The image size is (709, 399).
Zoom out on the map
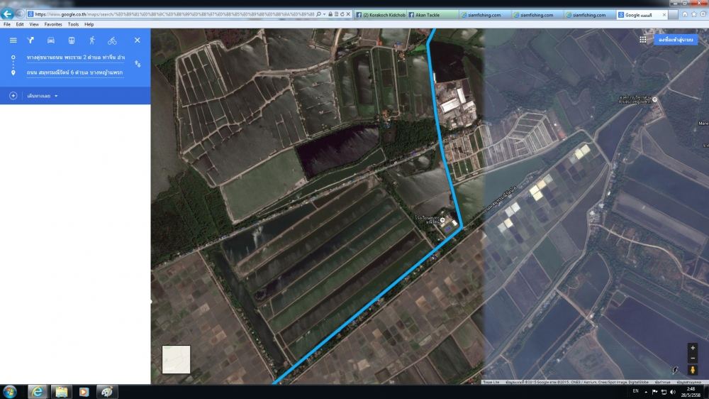click(x=692, y=358)
